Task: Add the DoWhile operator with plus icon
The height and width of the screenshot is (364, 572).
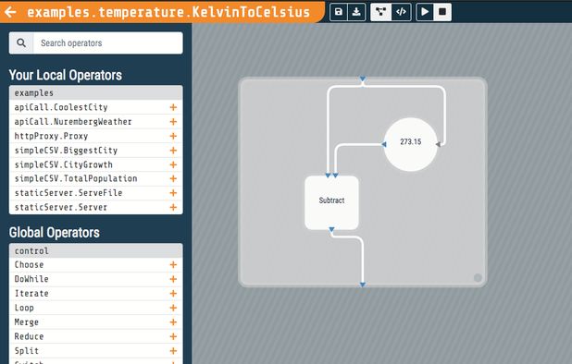Action: point(173,279)
